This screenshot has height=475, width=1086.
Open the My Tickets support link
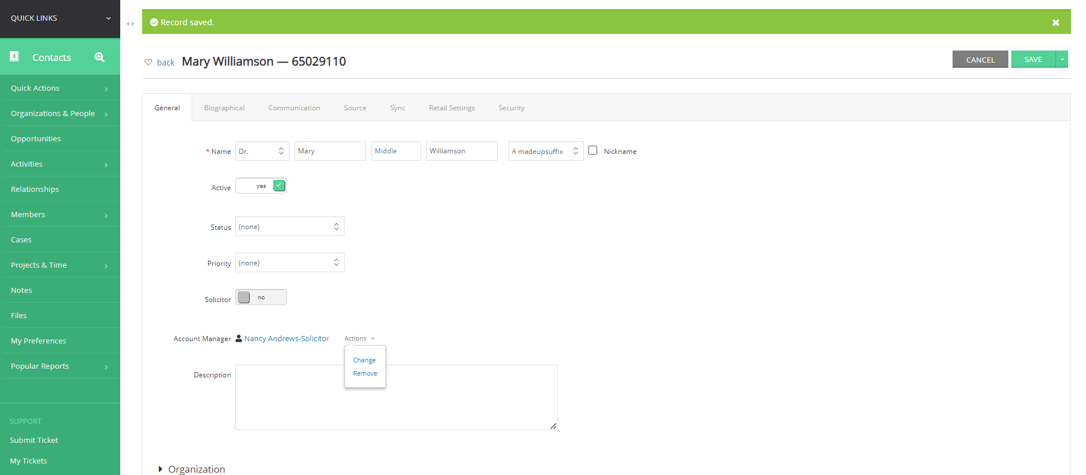(28, 461)
